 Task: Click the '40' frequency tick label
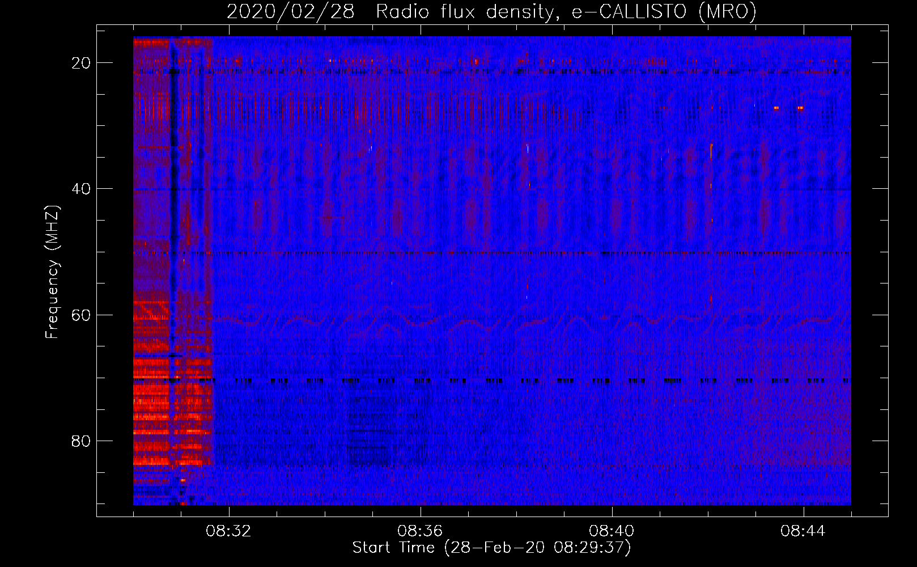coord(81,189)
